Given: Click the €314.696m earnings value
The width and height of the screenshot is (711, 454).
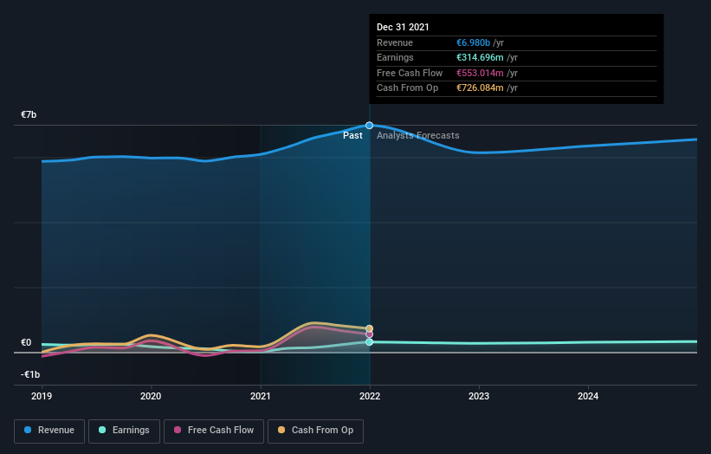Looking at the screenshot, I should [480, 57].
